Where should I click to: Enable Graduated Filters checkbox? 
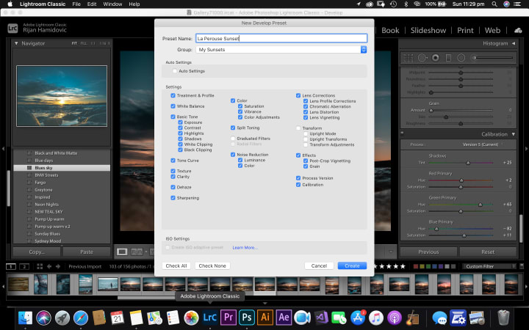[233, 139]
